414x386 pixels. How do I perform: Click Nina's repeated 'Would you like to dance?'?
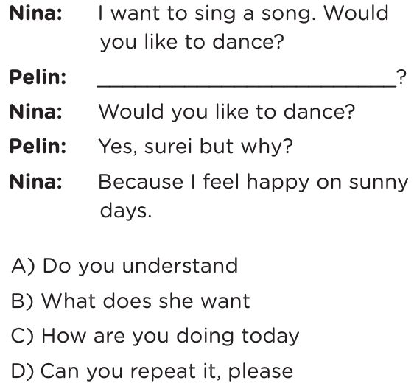[227, 112]
